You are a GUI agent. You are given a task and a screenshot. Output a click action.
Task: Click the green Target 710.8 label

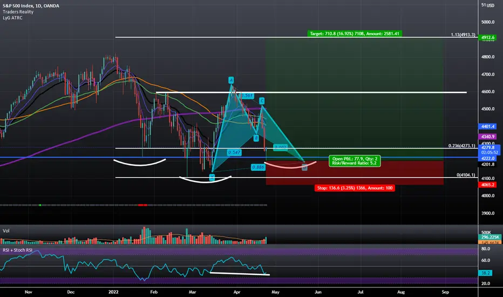point(355,33)
